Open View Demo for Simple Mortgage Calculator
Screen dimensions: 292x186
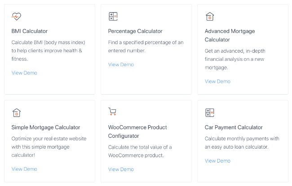(x=24, y=169)
